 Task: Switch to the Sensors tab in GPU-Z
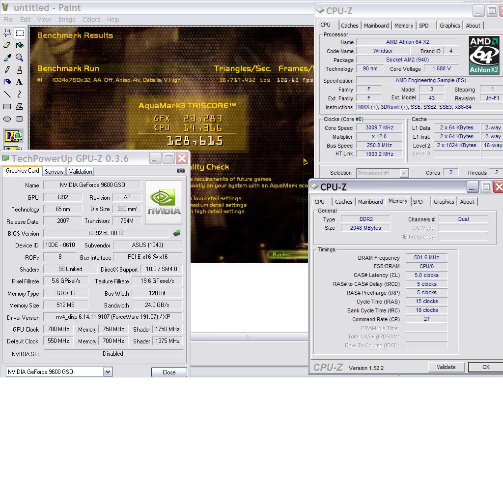coord(54,172)
